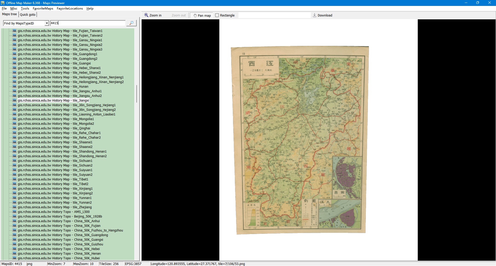The width and height of the screenshot is (496, 266).
Task: Click the map icon beside tile_Zhejiang
Action: click(x=14, y=207)
